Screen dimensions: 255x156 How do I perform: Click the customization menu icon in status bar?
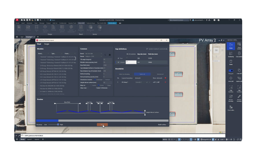click(241, 139)
